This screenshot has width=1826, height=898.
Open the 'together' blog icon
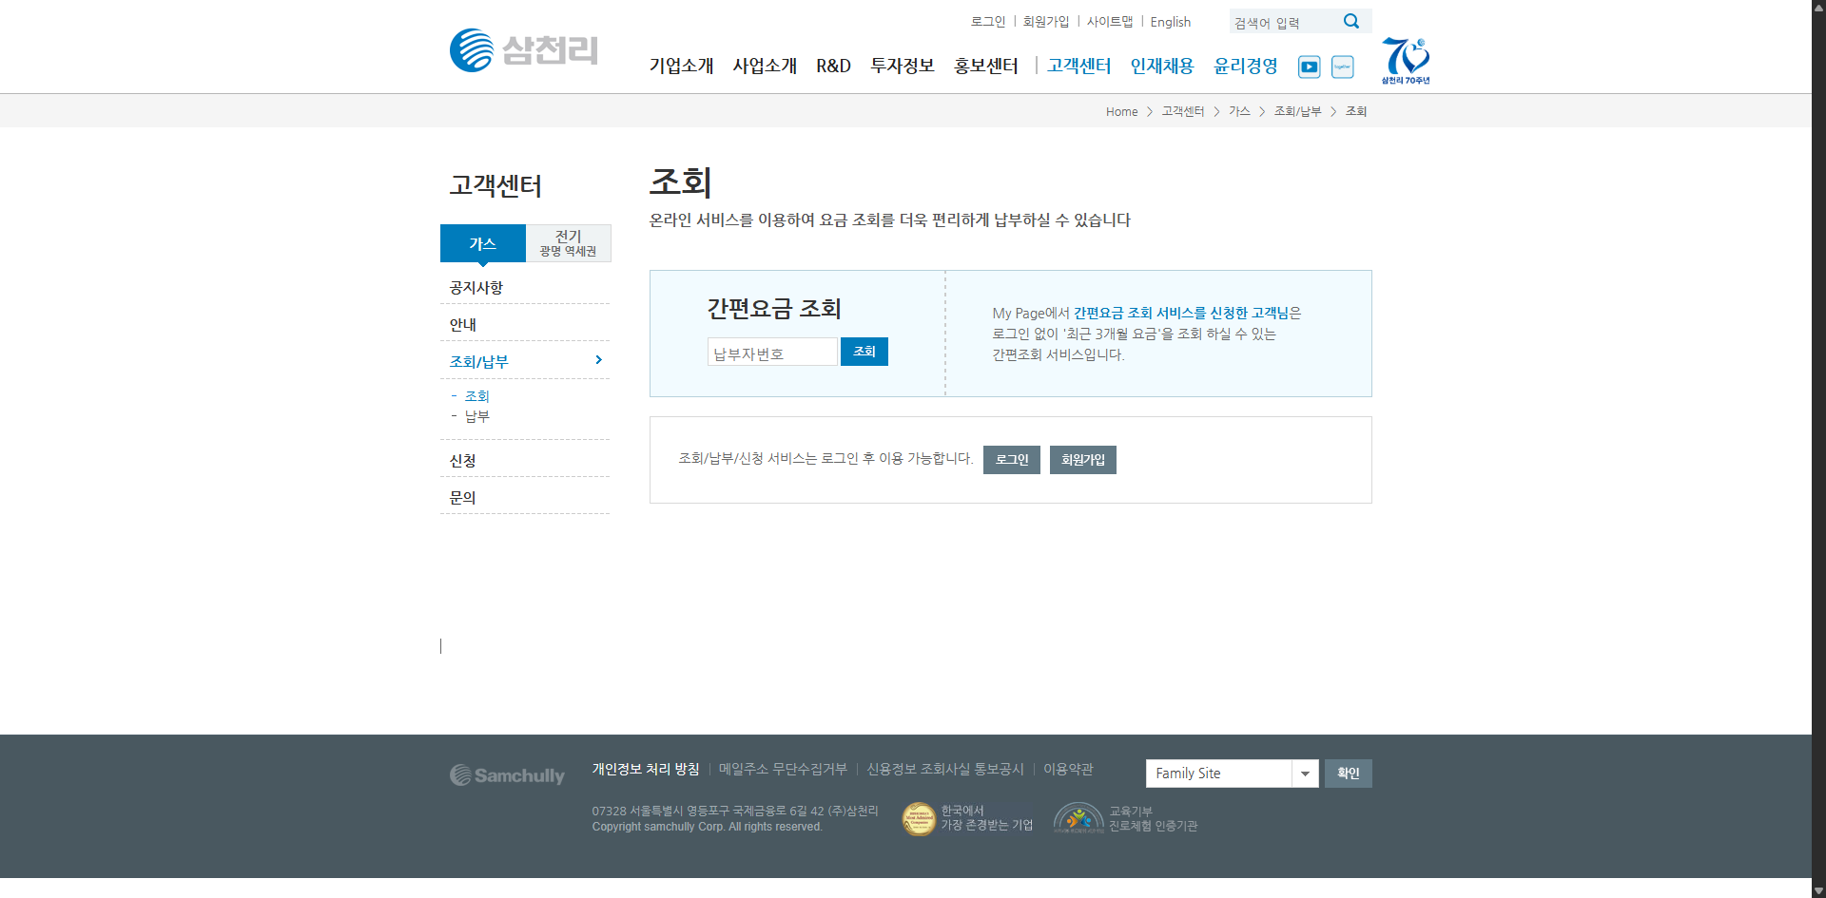click(1342, 67)
